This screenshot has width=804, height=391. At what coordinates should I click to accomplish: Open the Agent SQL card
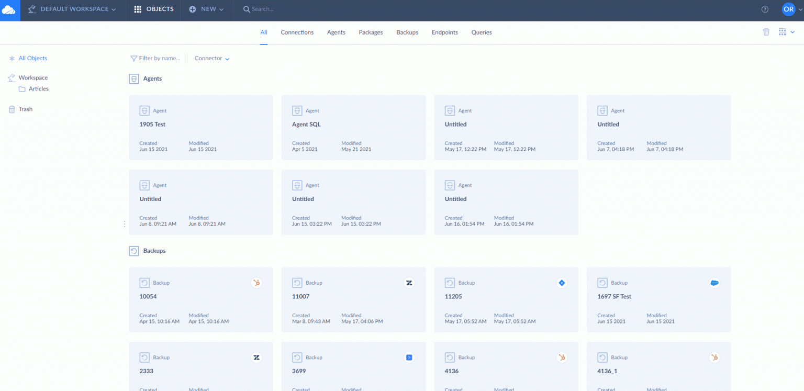click(353, 127)
